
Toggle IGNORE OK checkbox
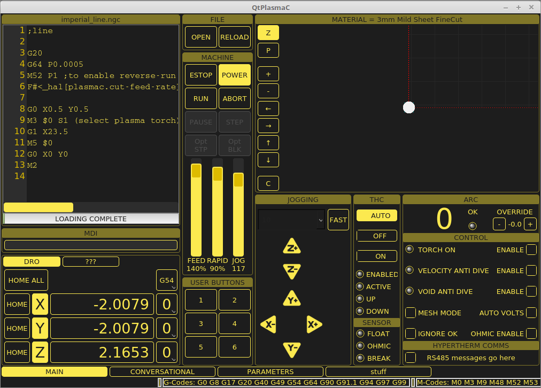click(410, 333)
